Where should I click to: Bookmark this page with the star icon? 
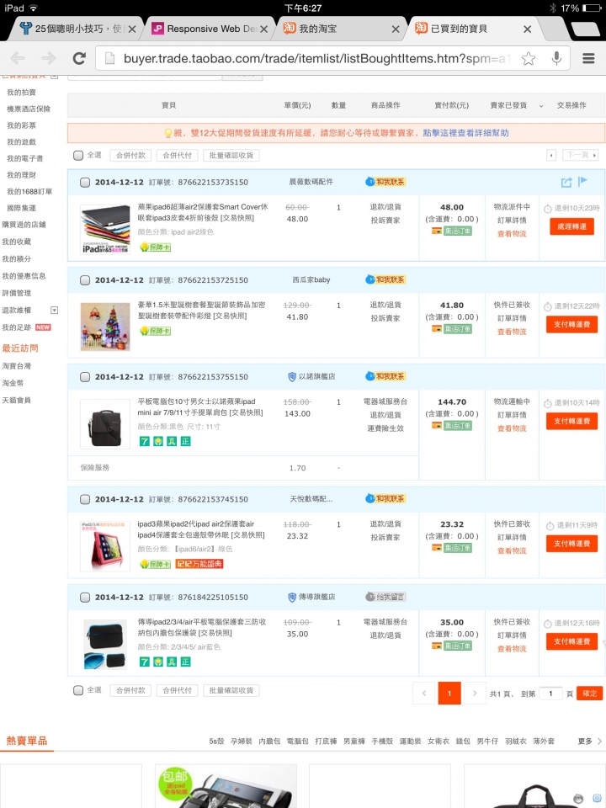point(529,59)
